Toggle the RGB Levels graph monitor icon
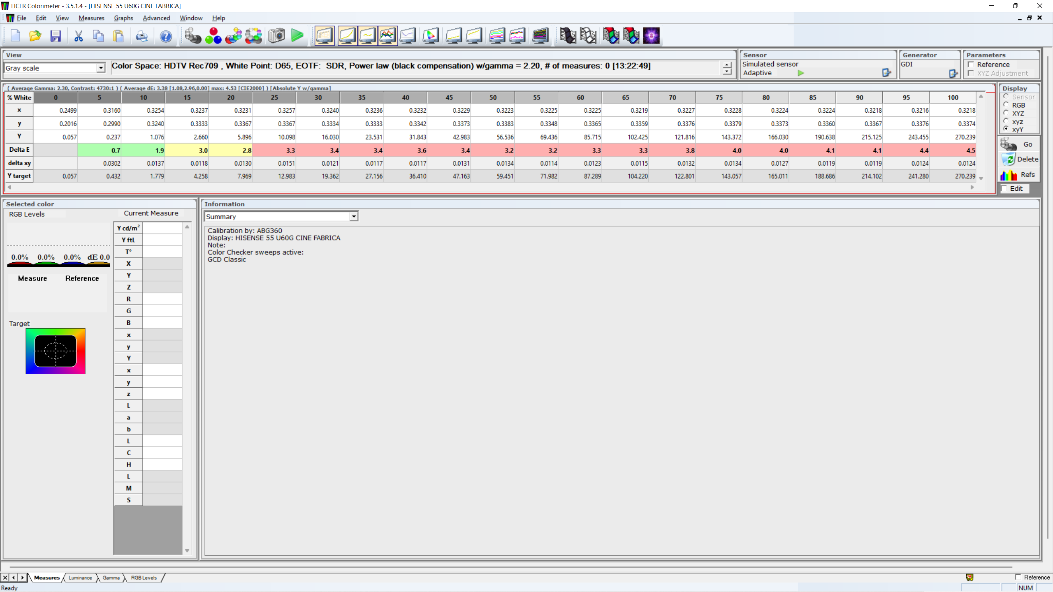Image resolution: width=1053 pixels, height=592 pixels. [387, 36]
